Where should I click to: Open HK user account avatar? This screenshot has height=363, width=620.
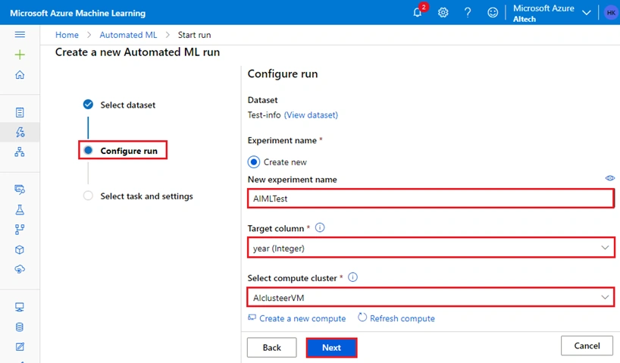611,13
